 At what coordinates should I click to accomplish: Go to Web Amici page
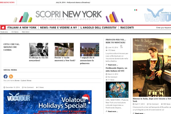point(26,32)
